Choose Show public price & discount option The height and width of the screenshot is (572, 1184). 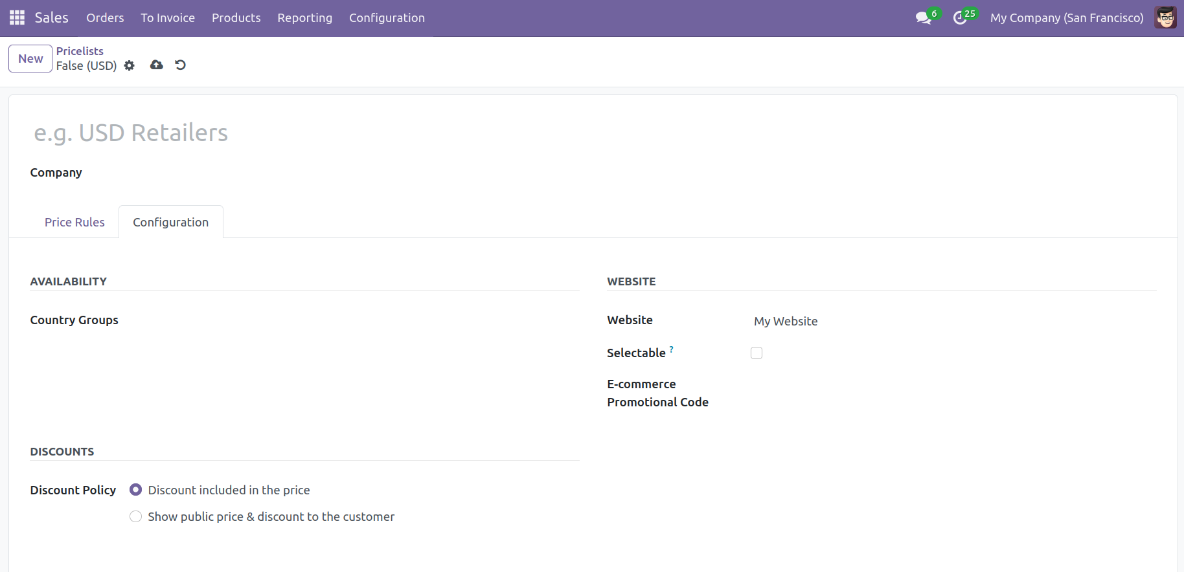point(135,516)
